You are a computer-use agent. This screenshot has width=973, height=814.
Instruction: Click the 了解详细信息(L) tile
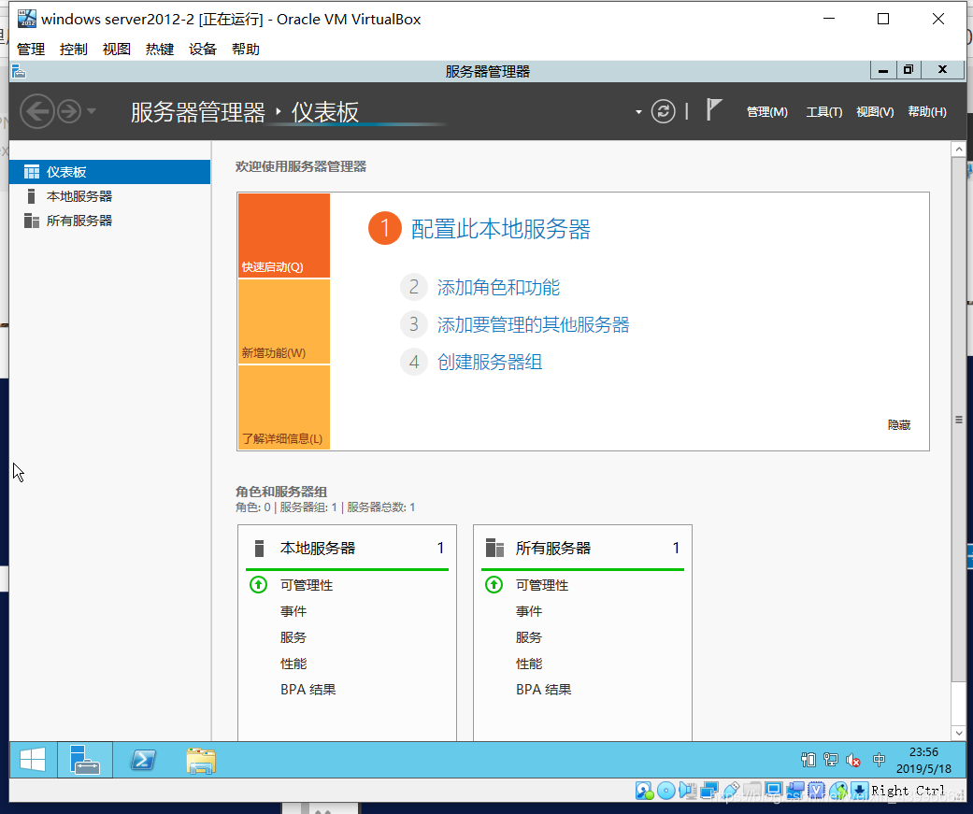283,407
